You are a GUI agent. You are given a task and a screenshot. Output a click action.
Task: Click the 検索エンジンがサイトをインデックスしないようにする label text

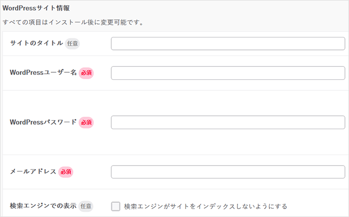point(205,206)
